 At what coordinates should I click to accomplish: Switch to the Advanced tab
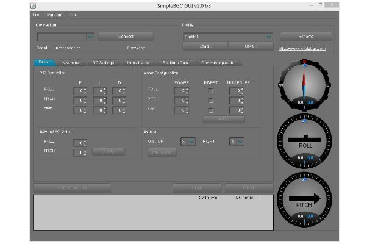[x=71, y=63]
